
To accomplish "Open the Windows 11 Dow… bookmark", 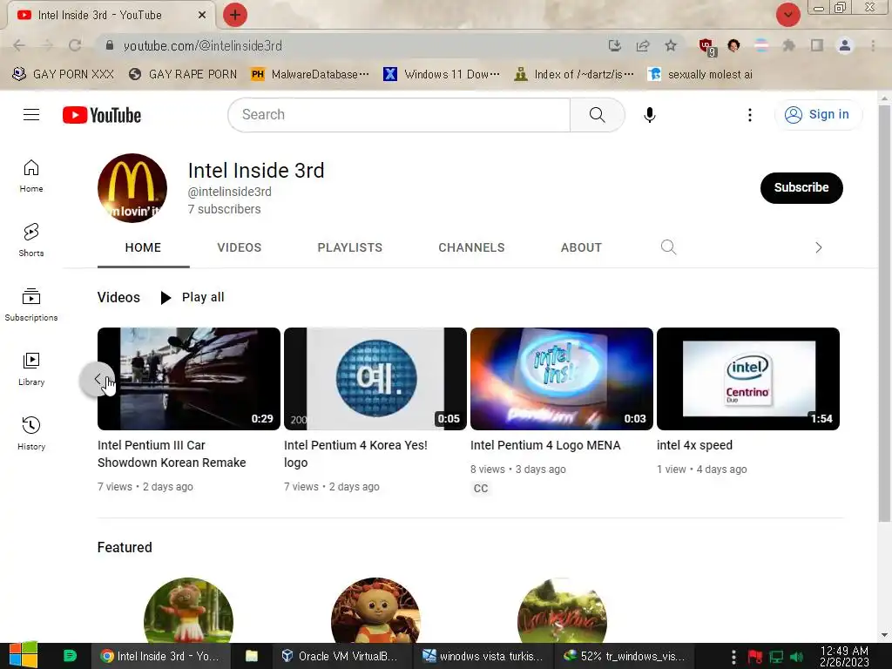I will pyautogui.click(x=442, y=75).
